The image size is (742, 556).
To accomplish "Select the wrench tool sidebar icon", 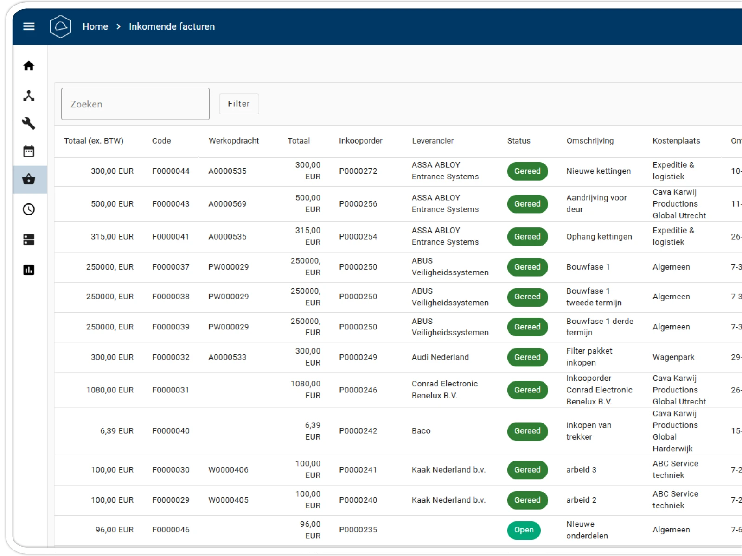I will 29,123.
